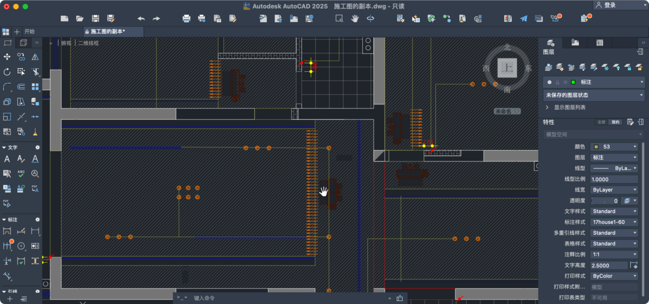The width and height of the screenshot is (649, 304).
Task: Select the Rotate tool
Action: click(7, 71)
